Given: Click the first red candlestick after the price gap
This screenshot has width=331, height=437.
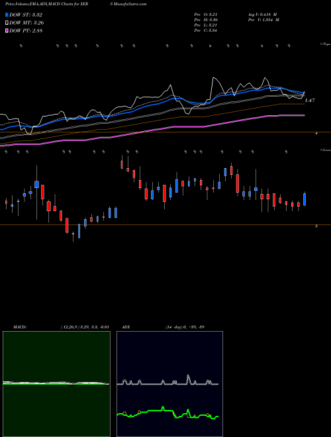Looking at the screenshot, I should [x=122, y=164].
